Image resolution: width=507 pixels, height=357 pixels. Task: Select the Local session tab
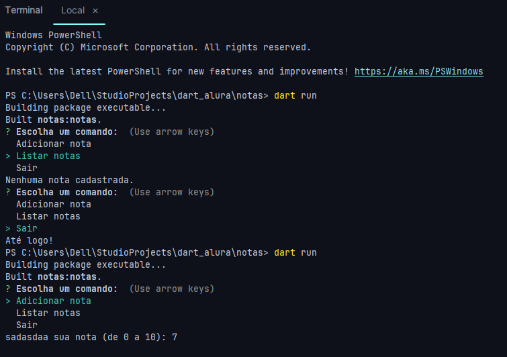(x=73, y=11)
